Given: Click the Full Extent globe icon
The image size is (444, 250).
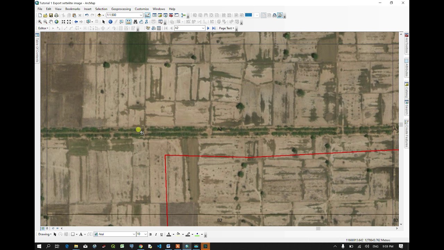Looking at the screenshot, I should point(56,22).
